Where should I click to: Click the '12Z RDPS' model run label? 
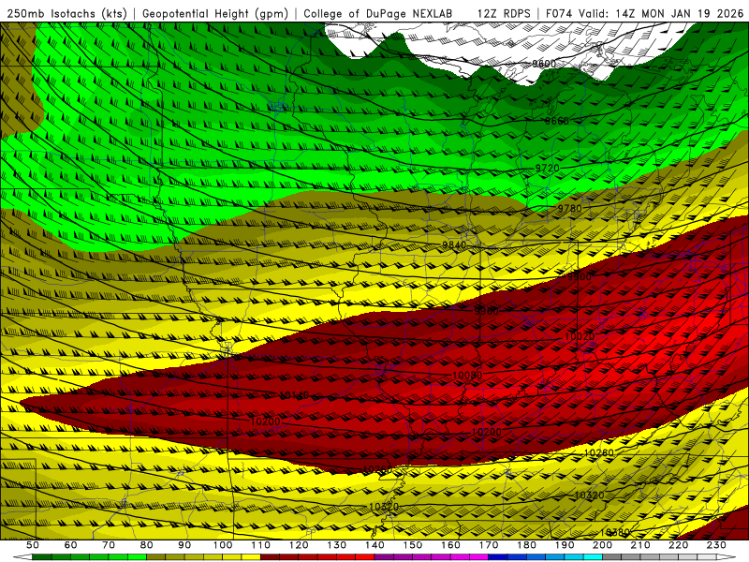(504, 13)
